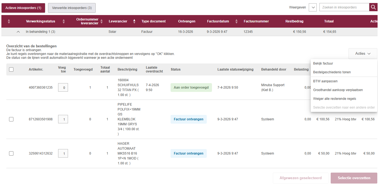Image resolution: width=388 pixels, height=186 pixels.
Task: Click the first column sort arrows icon
Action: pyautogui.click(x=9, y=21)
